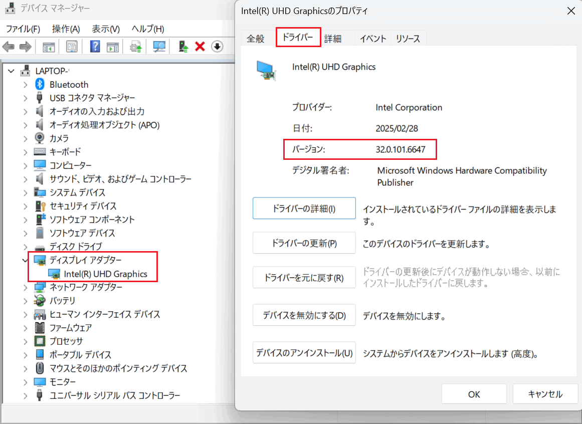Open the ファイル(F) menu
The image size is (582, 424).
point(23,29)
